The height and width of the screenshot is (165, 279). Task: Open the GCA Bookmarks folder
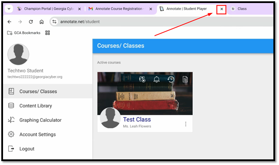pyautogui.click(x=24, y=33)
